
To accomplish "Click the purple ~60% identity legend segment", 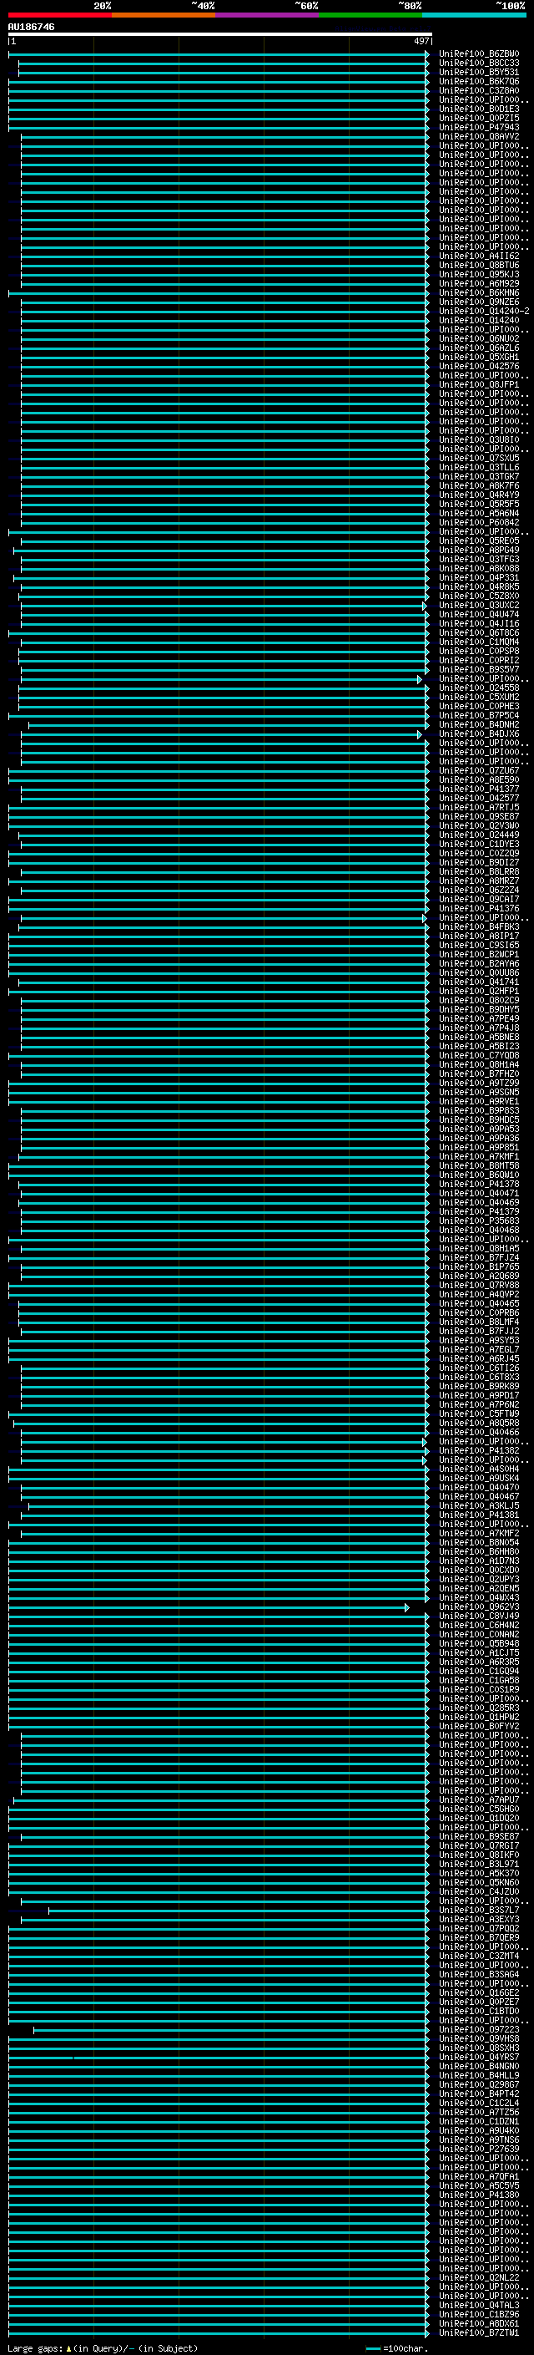I will click(266, 15).
